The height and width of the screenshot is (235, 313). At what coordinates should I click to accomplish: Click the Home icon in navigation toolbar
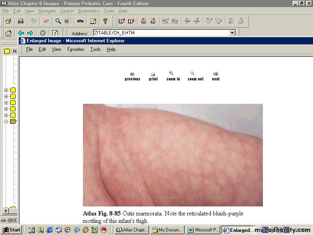coord(8,33)
